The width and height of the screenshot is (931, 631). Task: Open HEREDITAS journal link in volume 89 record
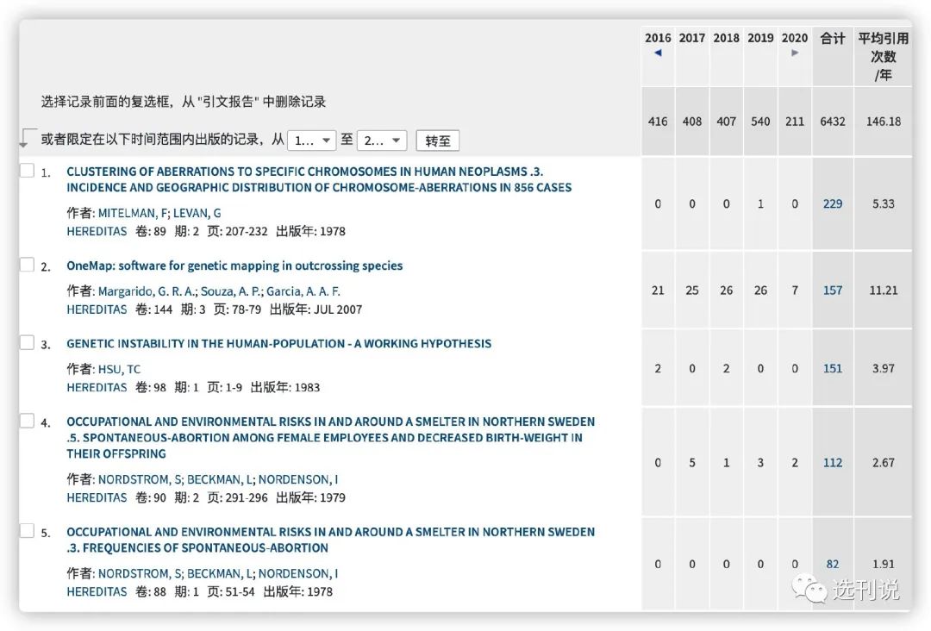click(97, 232)
